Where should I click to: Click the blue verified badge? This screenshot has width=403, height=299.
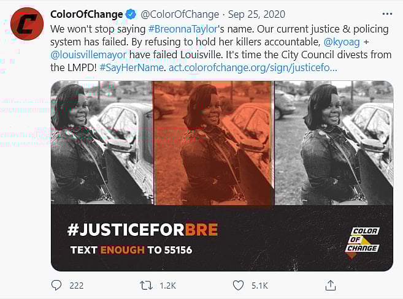point(131,14)
